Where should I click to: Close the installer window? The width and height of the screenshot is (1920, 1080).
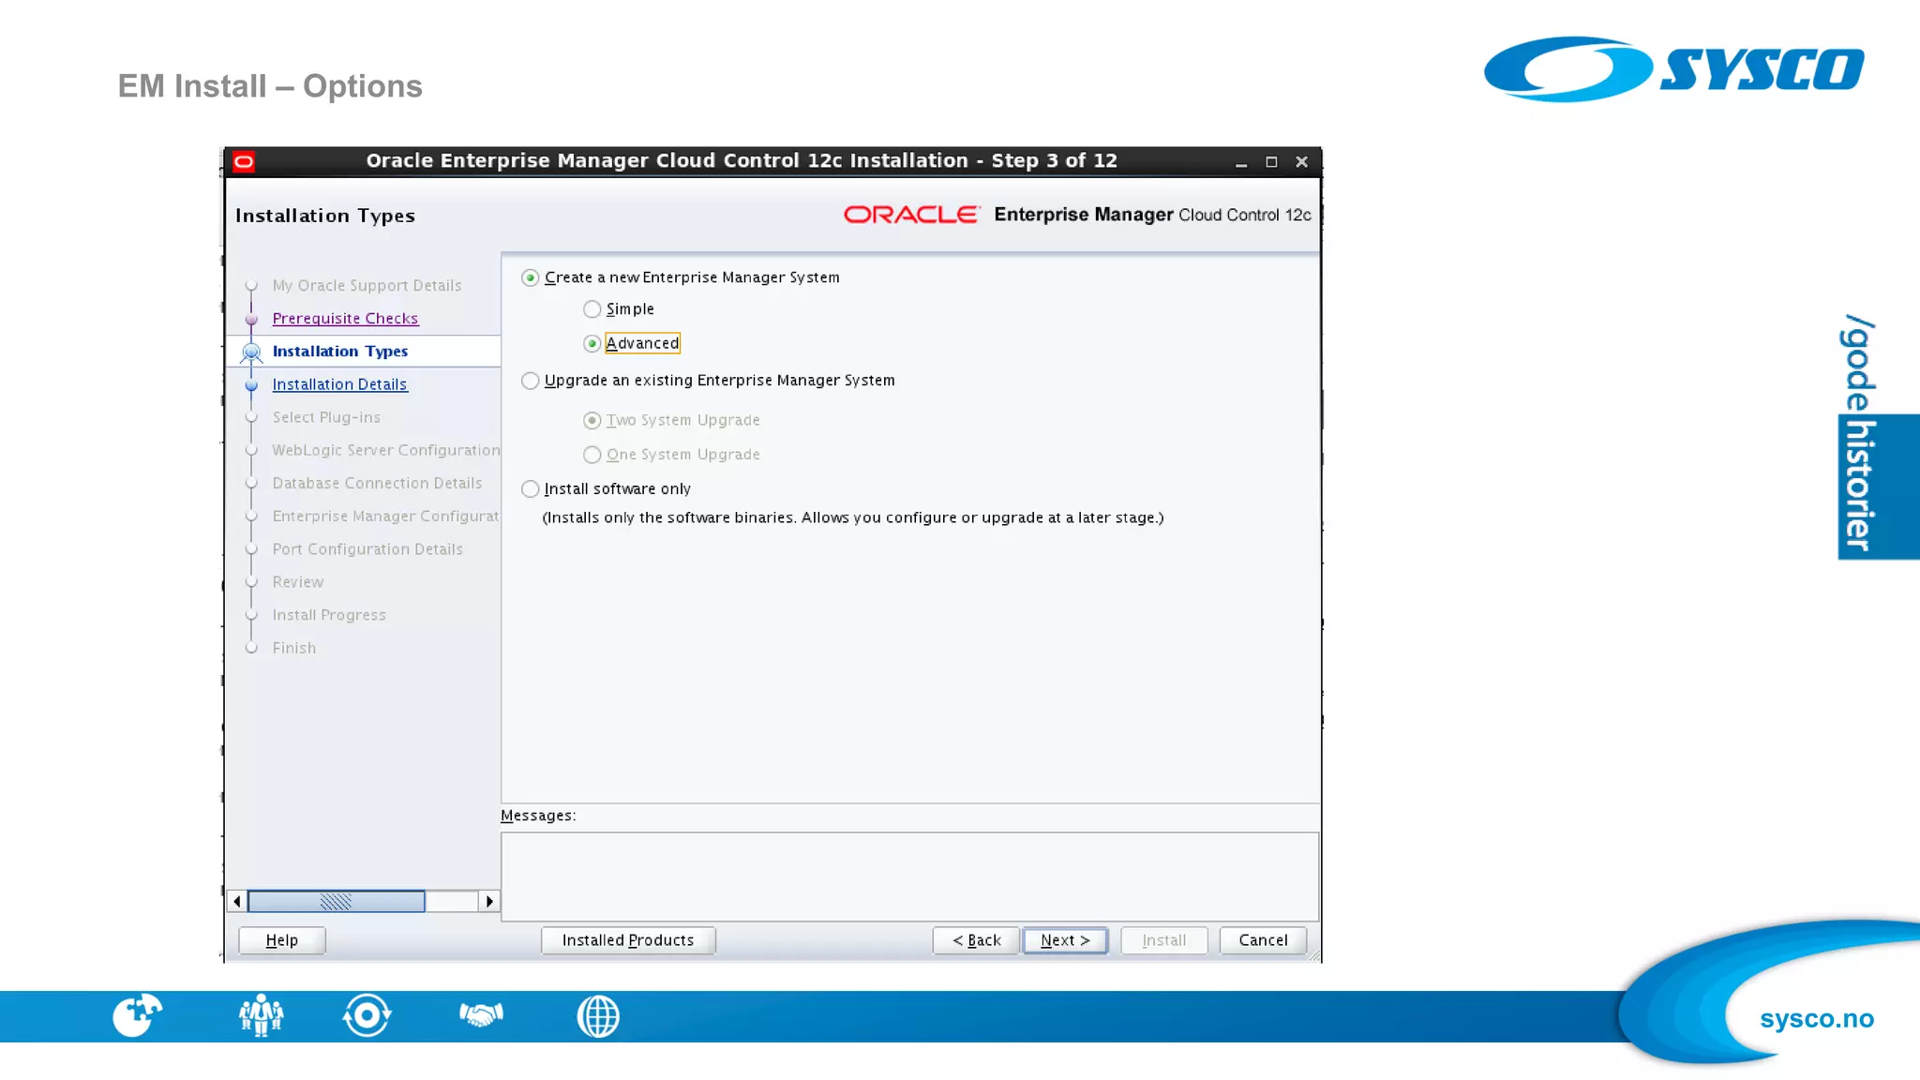1302,162
